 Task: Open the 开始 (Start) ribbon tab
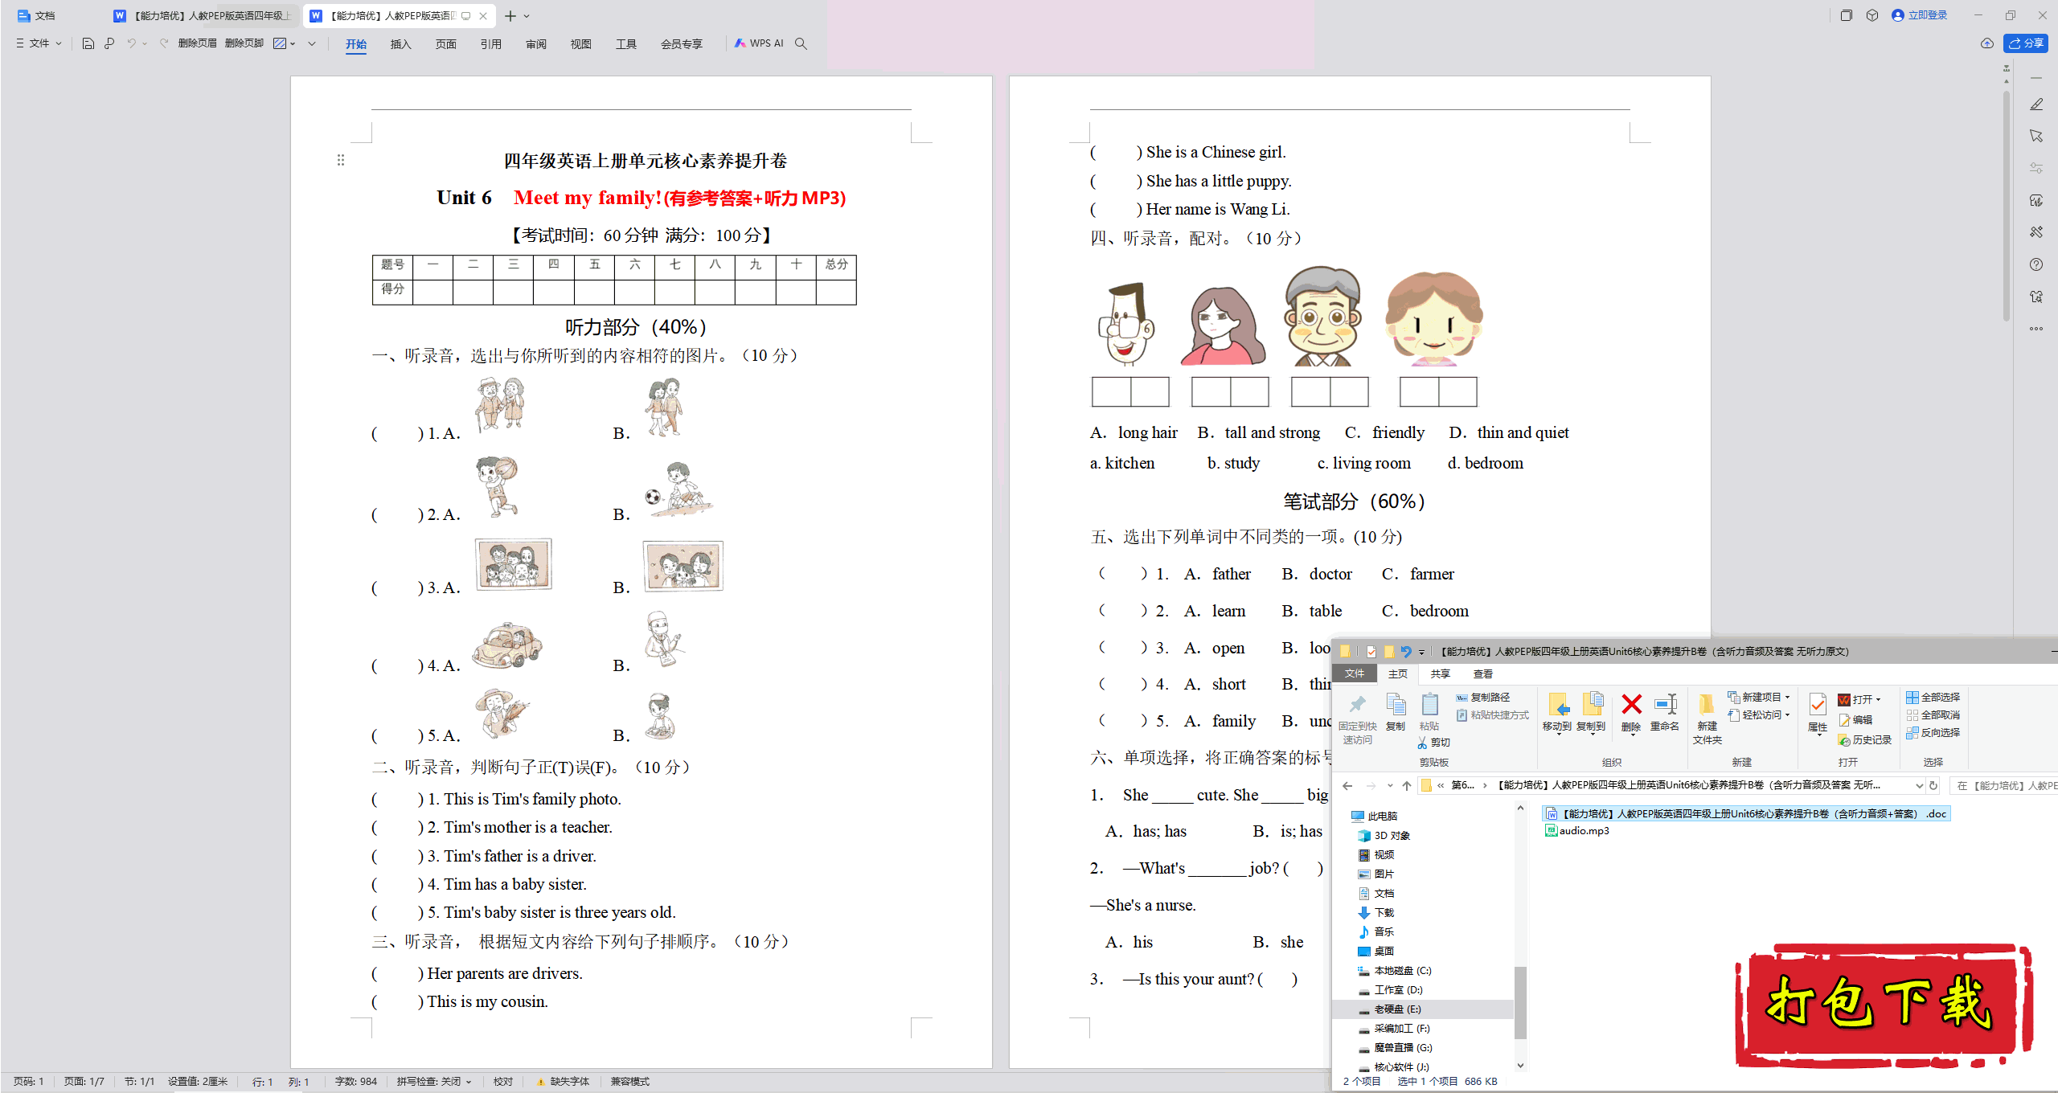(355, 47)
